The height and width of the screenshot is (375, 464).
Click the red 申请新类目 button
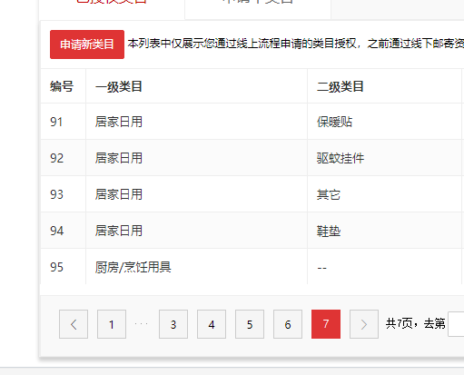click(x=87, y=44)
